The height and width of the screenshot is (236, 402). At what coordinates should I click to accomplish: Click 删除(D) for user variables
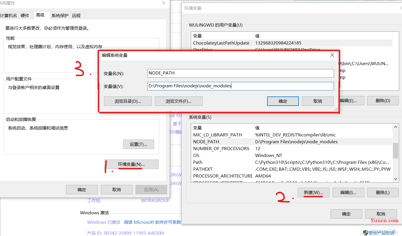pos(383,100)
